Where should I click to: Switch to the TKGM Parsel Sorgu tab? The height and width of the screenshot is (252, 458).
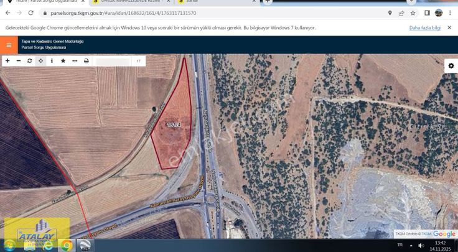click(x=44, y=1)
